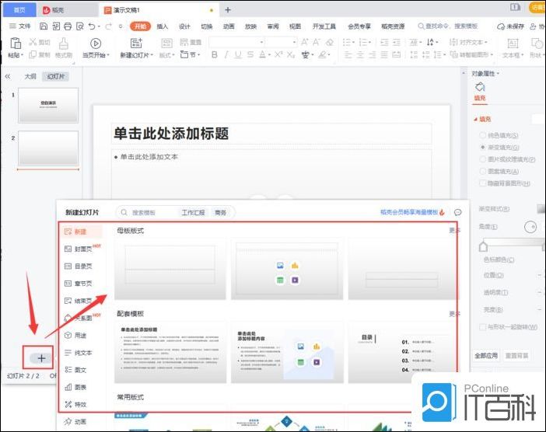This screenshot has height=432, width=546.
Task: Adjust the gradient stop slider handle
Action: [483, 246]
